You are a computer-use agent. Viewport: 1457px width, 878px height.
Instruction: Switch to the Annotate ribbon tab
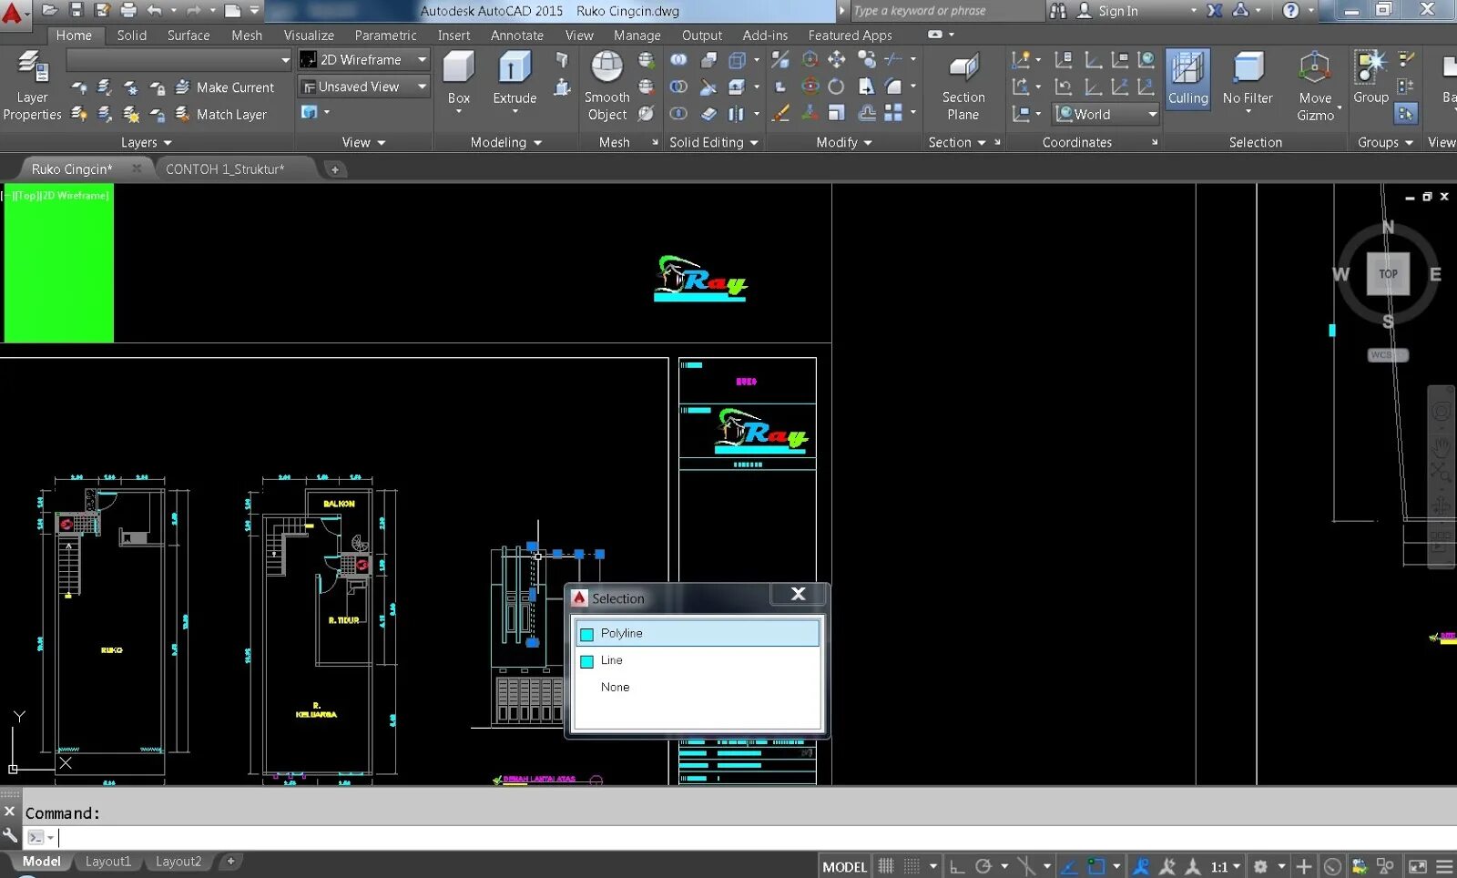[x=517, y=36]
